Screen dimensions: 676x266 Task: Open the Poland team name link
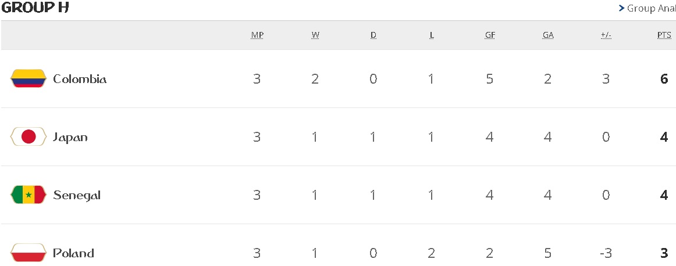(x=73, y=253)
